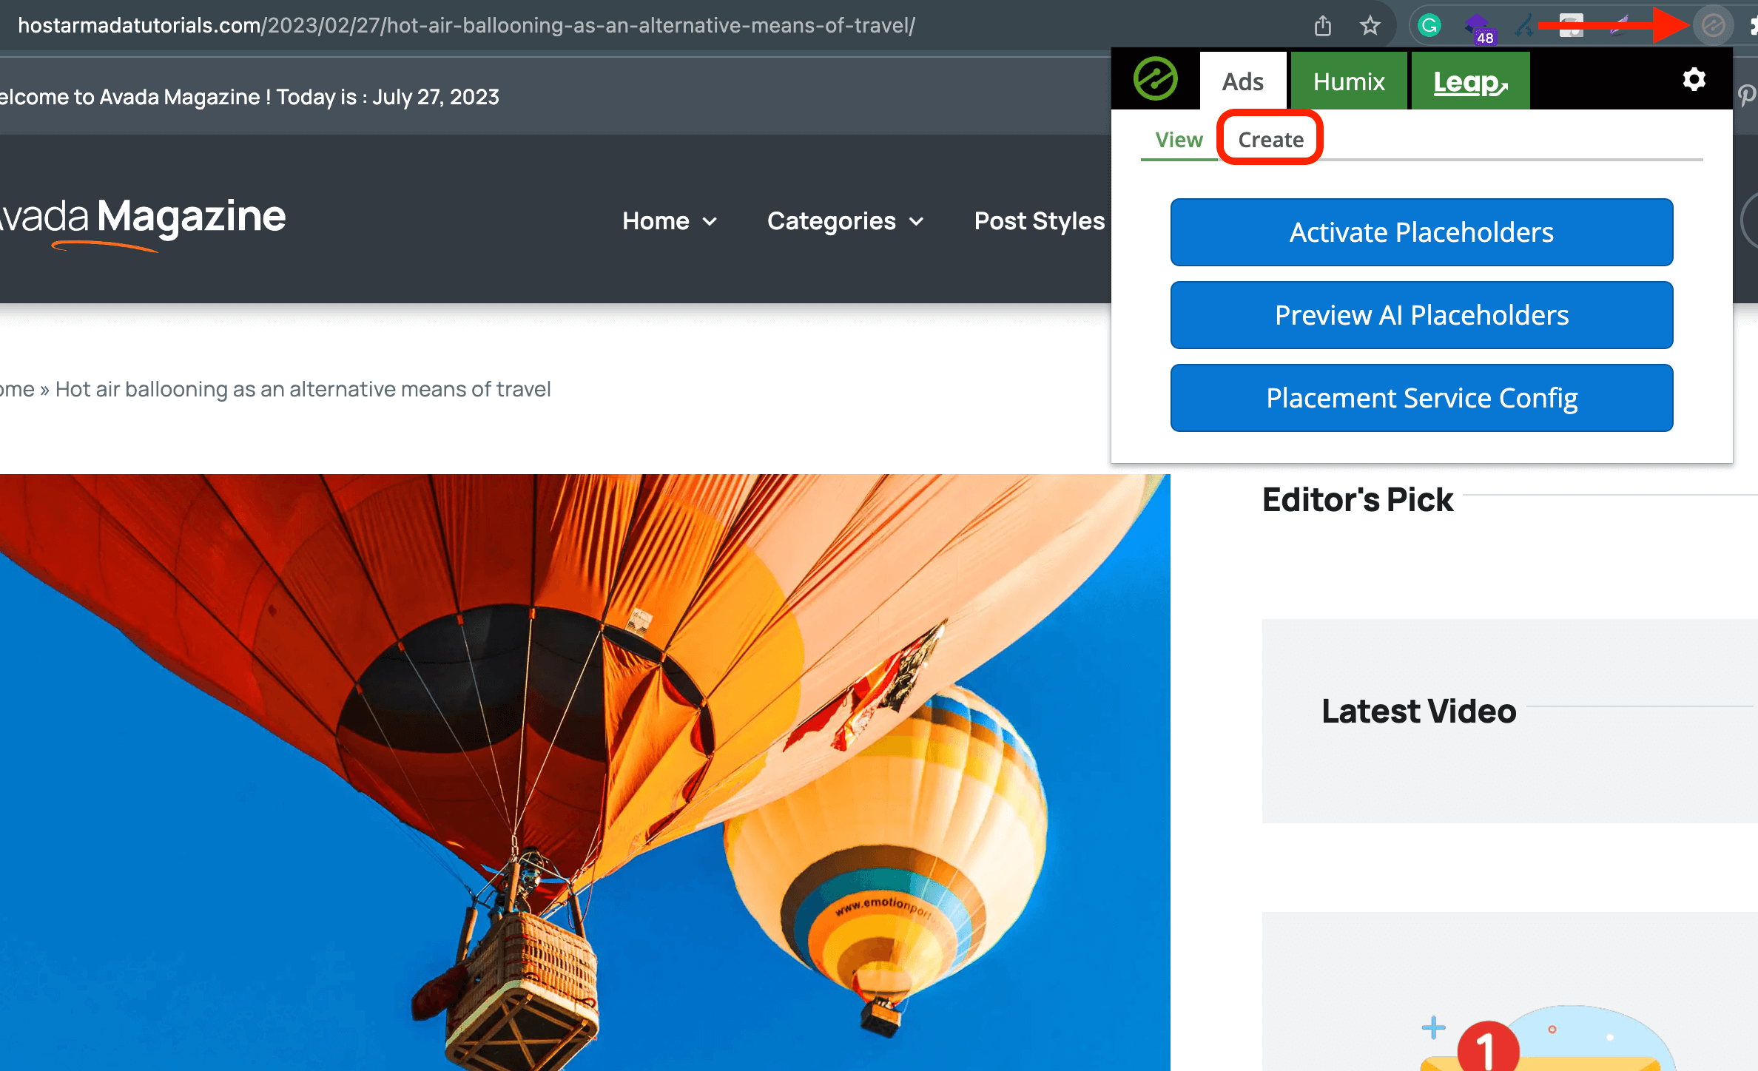Click the Latest Video heading
This screenshot has height=1071, width=1758.
1418,711
